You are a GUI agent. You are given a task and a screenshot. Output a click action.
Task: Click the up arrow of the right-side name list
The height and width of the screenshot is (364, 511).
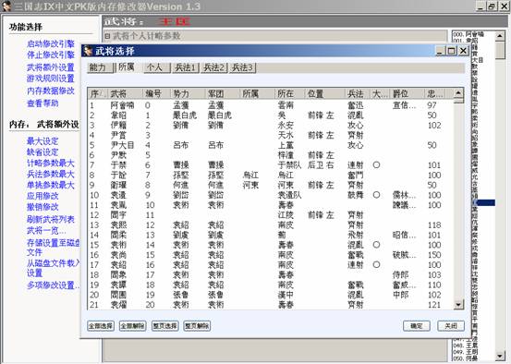pos(500,36)
